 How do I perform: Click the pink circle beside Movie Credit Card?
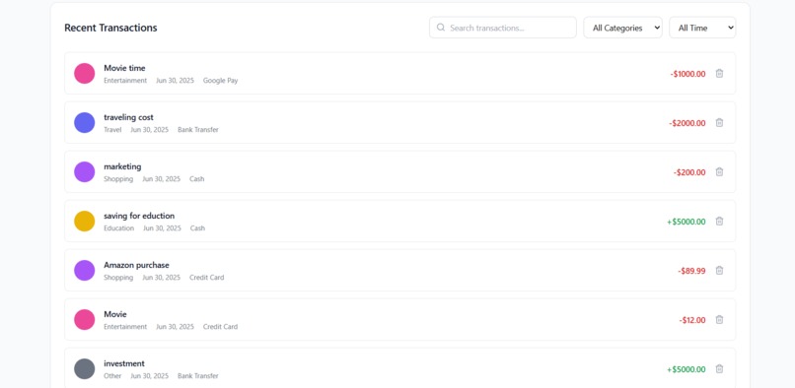click(x=85, y=320)
